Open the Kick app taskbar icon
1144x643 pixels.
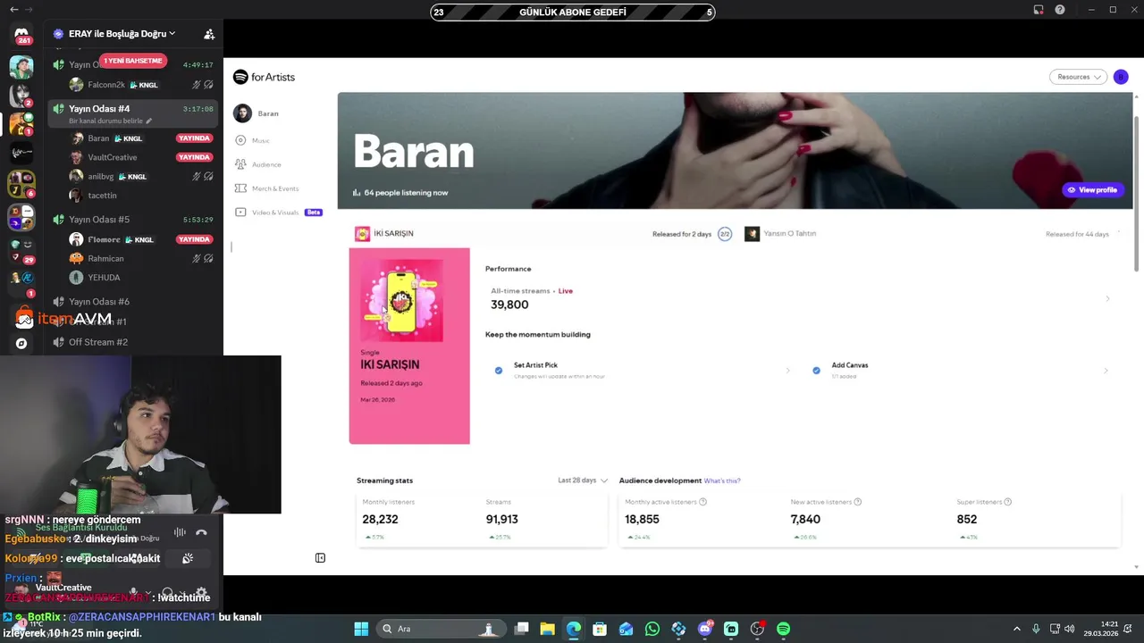(731, 629)
